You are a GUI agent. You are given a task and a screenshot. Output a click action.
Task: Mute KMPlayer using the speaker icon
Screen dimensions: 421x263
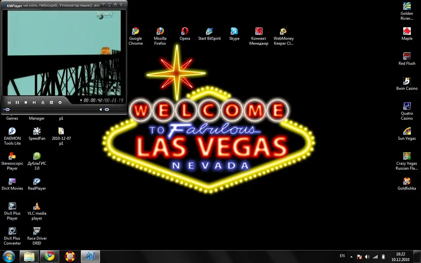click(x=101, y=109)
